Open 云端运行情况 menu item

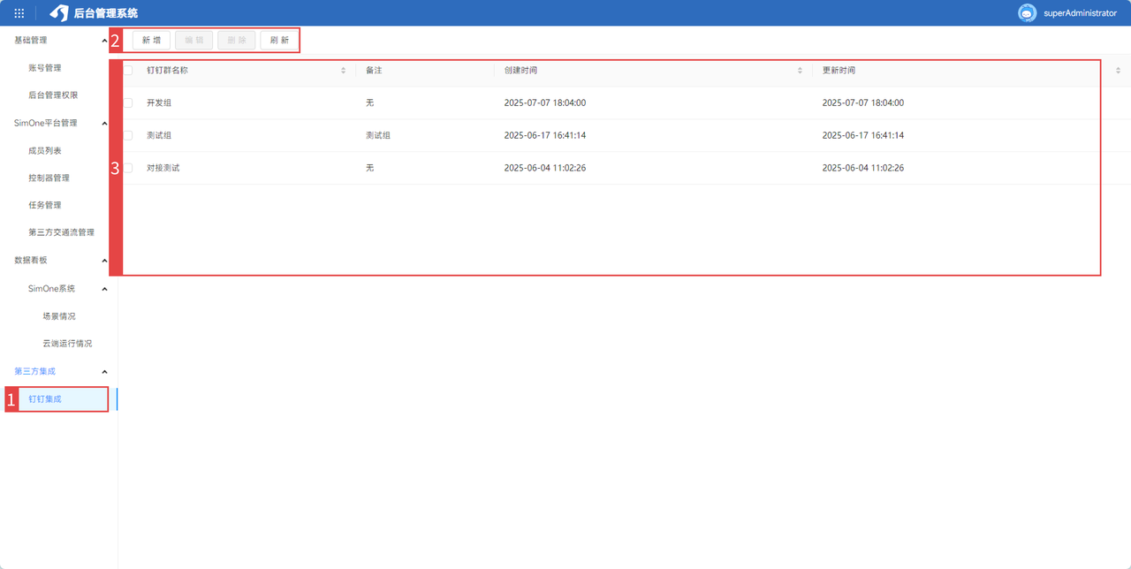pyautogui.click(x=67, y=344)
